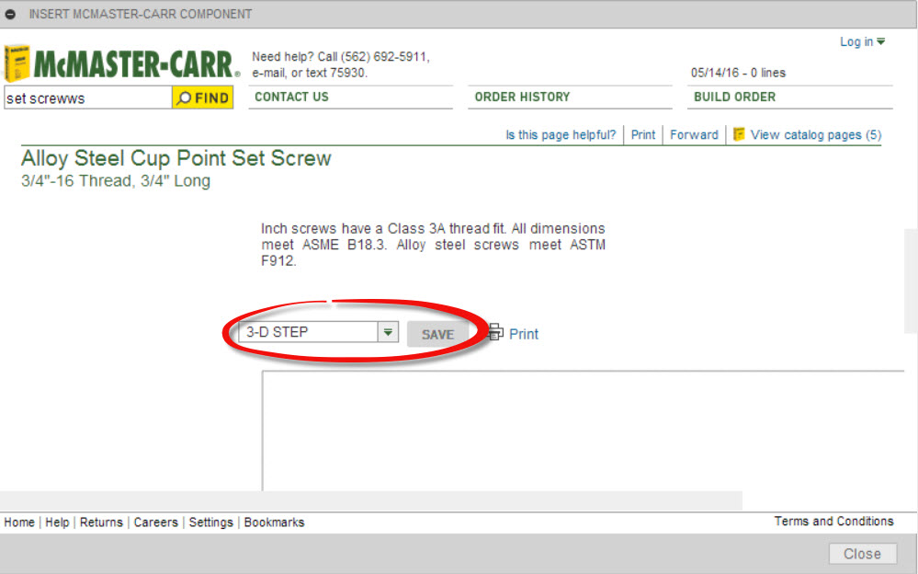918x574 pixels.
Task: Click the Print link in top bar
Action: 643,135
